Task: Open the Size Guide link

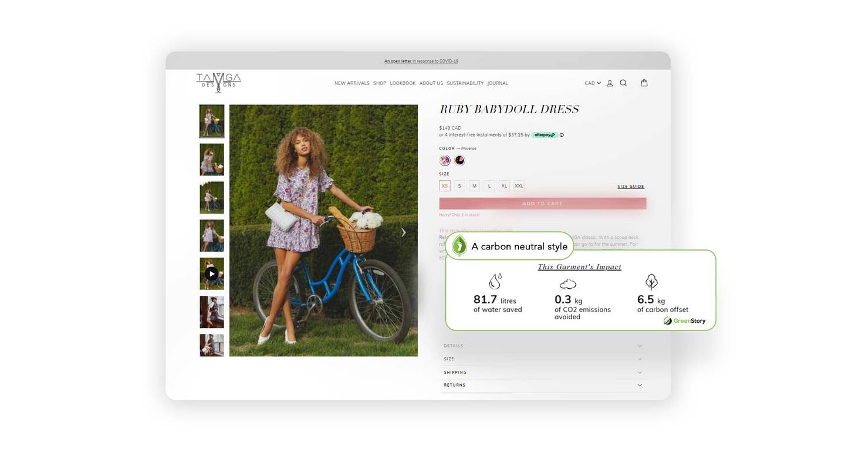Action: coord(631,187)
